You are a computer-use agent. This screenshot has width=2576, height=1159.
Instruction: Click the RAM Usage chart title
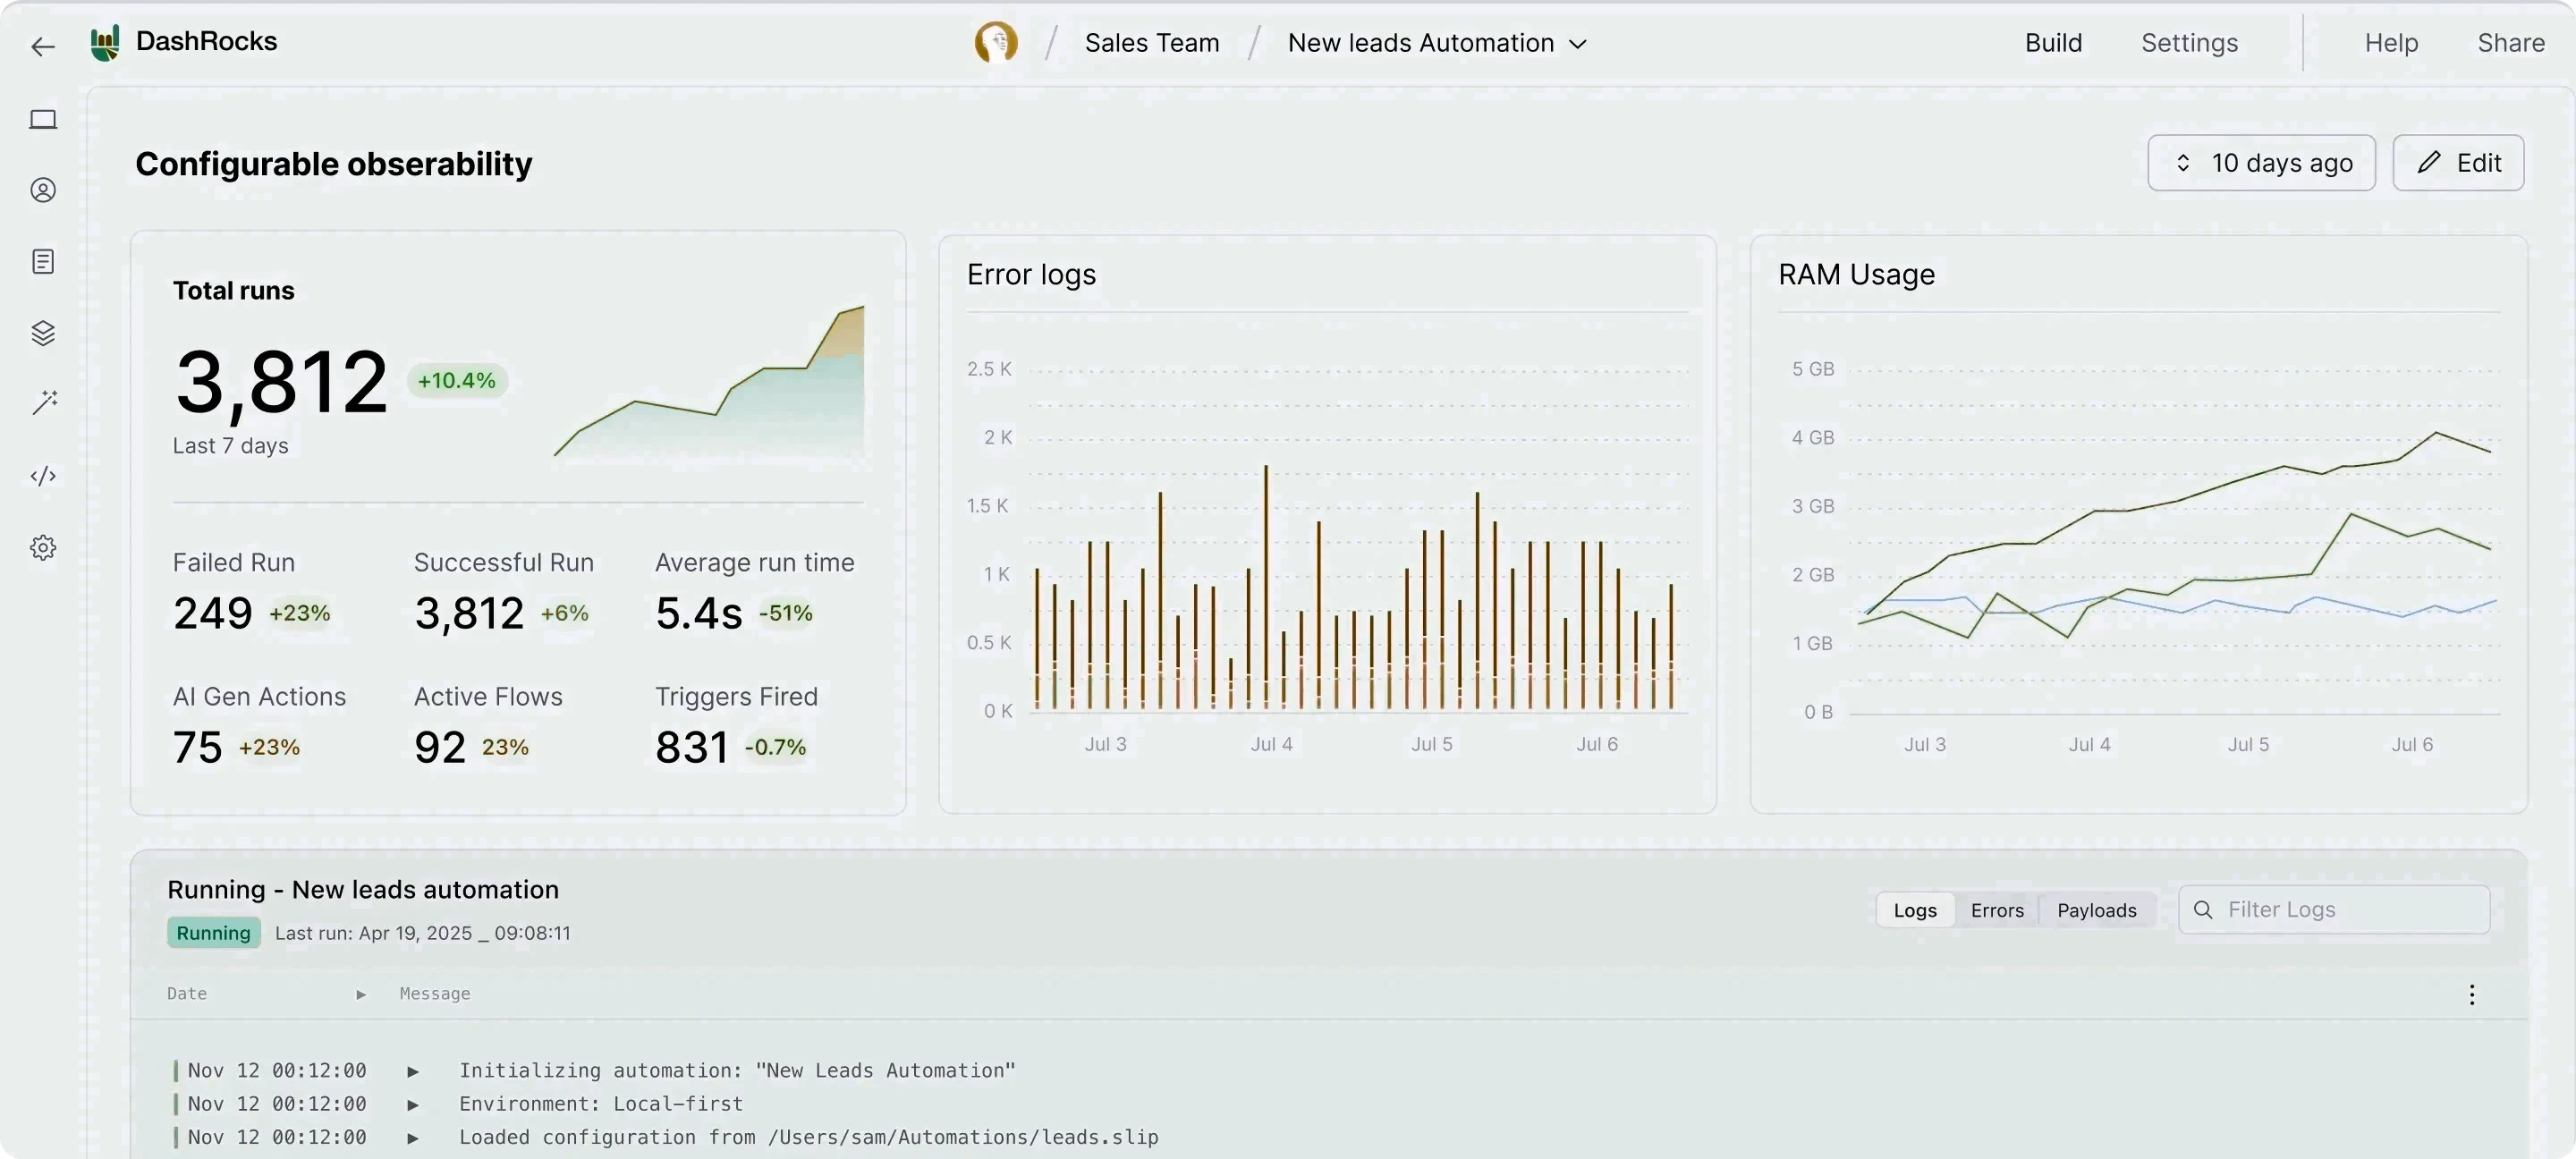(x=1856, y=274)
